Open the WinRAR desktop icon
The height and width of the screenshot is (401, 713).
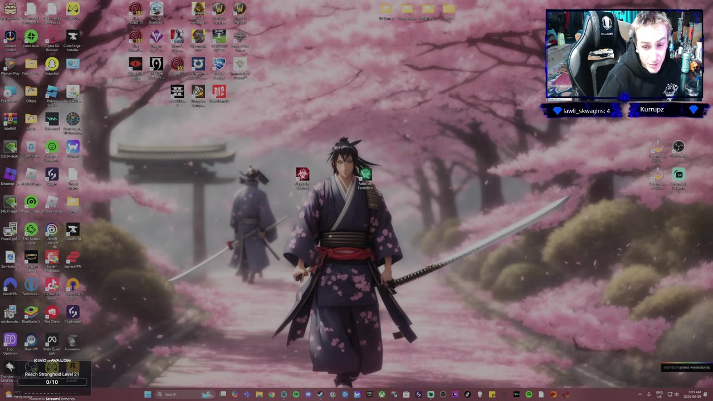(x=10, y=122)
